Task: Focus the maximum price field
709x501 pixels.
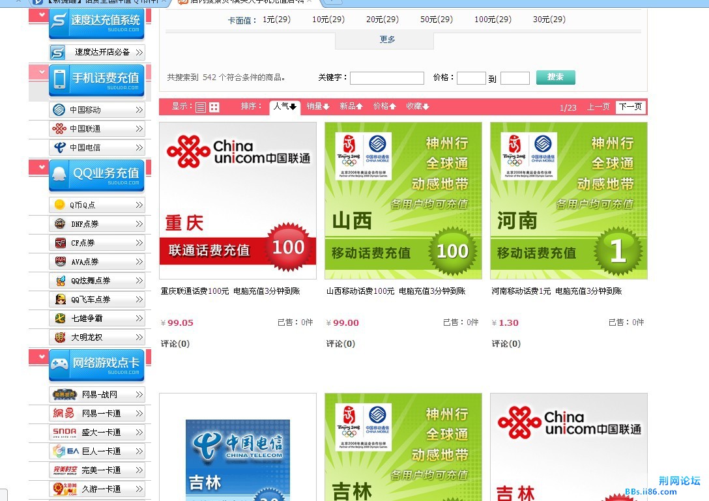Action: coord(515,78)
